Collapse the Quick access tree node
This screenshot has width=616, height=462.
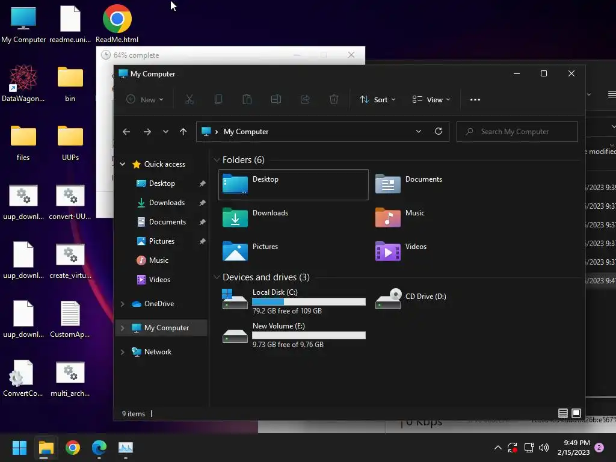point(123,164)
